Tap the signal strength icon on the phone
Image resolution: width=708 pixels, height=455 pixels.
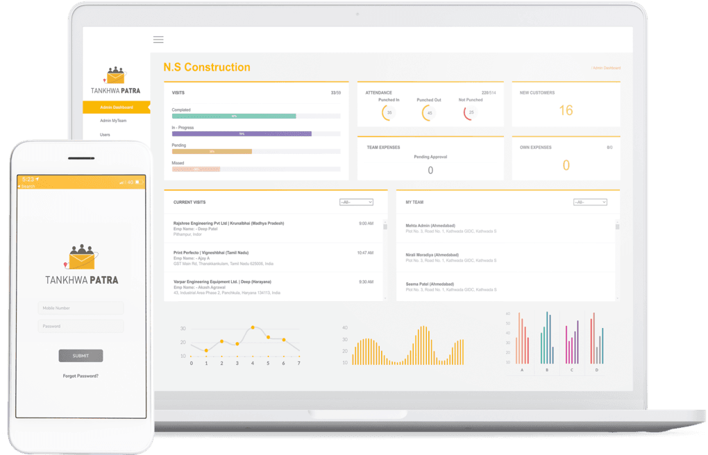coord(122,182)
